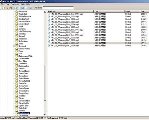Viewport: 149px width, 120px height.
Task: Select the Netherstorm folder
Action: 23,41
